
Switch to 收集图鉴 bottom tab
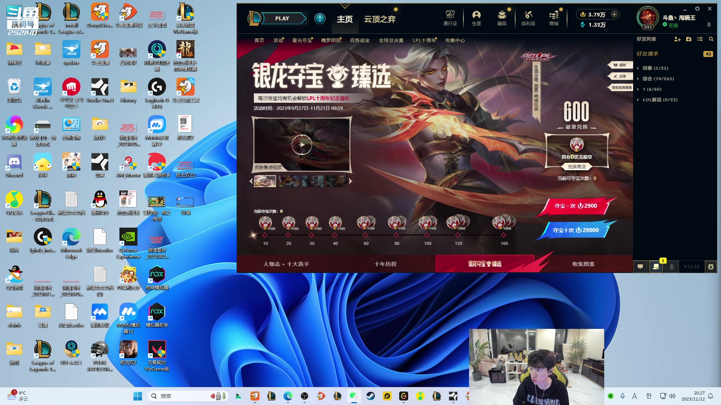583,264
